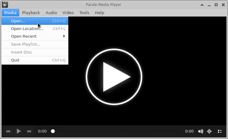Click the seek slider knob

[53, 131]
